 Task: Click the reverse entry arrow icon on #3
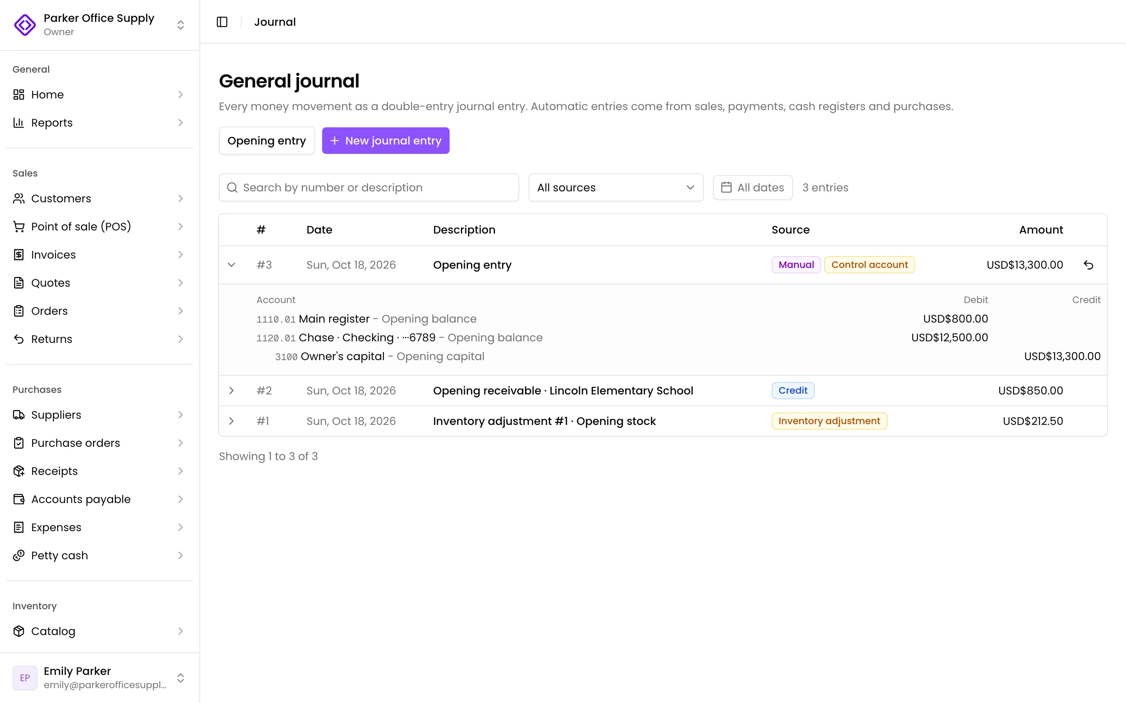point(1088,265)
